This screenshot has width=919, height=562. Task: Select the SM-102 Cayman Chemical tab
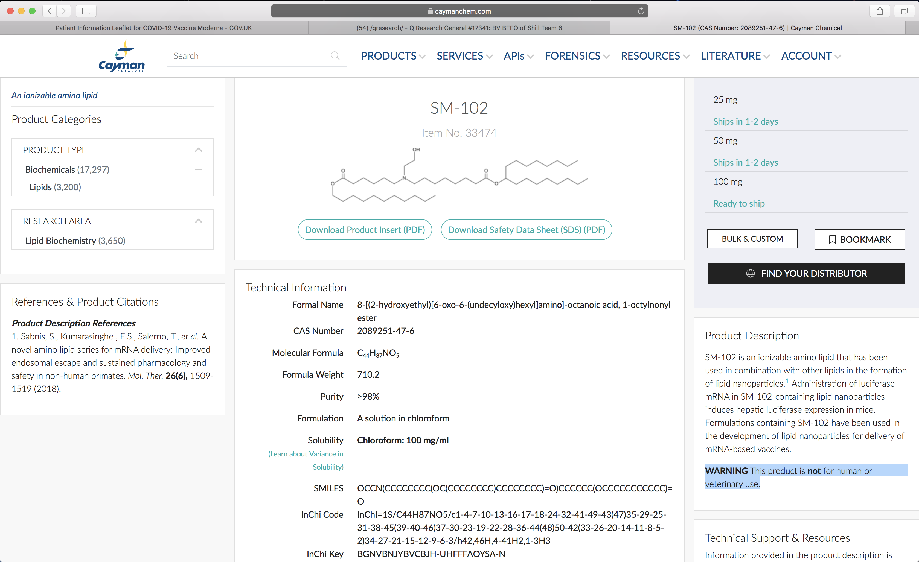(758, 28)
